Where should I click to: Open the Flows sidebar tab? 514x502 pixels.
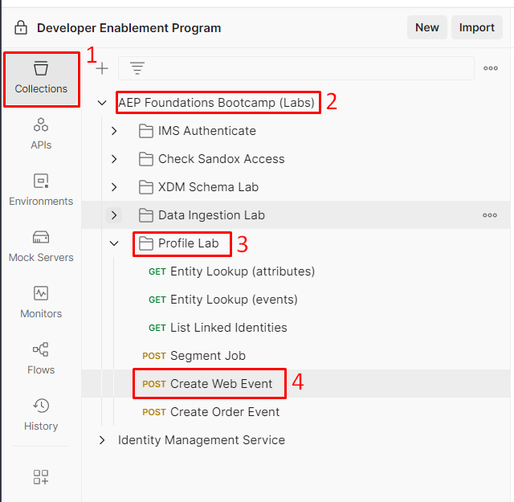pyautogui.click(x=41, y=359)
